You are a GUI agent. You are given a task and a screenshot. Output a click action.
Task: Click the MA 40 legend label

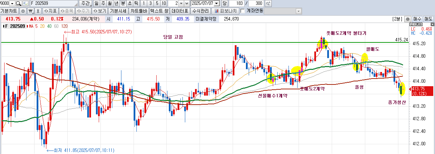49,26
